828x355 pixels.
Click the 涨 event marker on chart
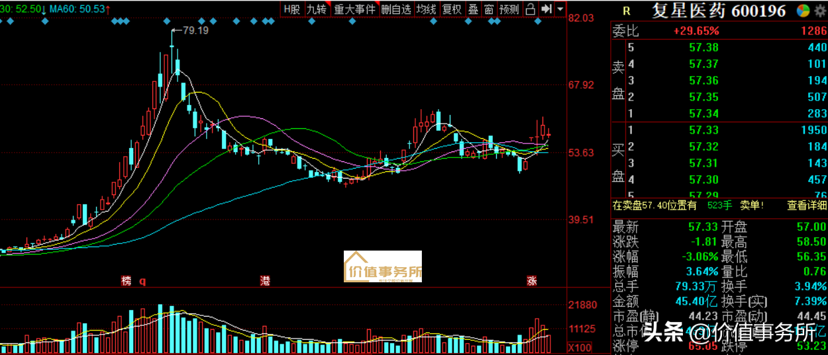point(531,281)
